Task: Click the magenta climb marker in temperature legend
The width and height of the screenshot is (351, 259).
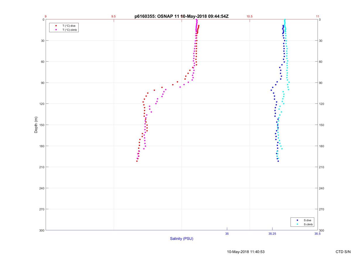Action: 56,30
